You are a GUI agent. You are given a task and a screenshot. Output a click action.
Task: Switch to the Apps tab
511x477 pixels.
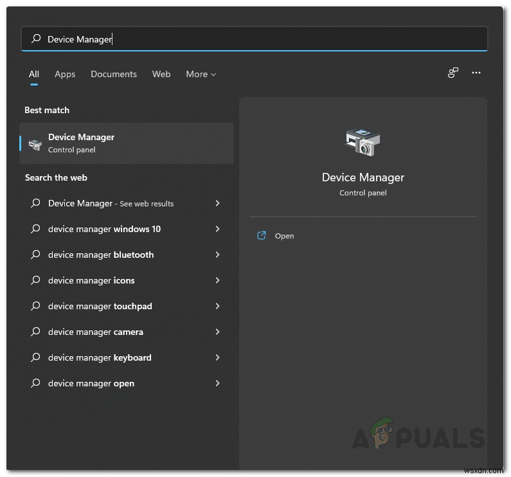(65, 75)
